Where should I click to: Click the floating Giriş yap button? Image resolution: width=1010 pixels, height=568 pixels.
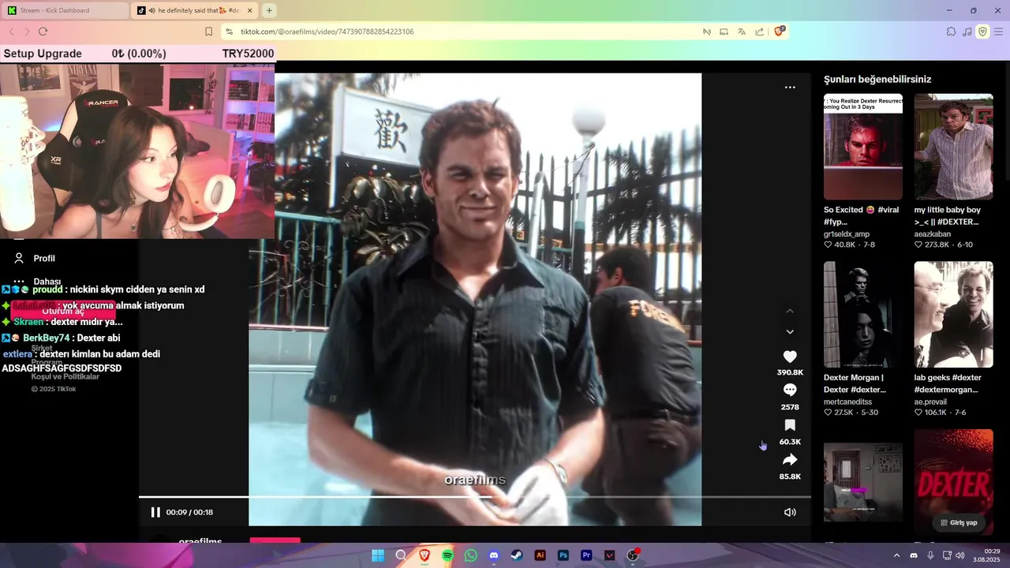[959, 522]
